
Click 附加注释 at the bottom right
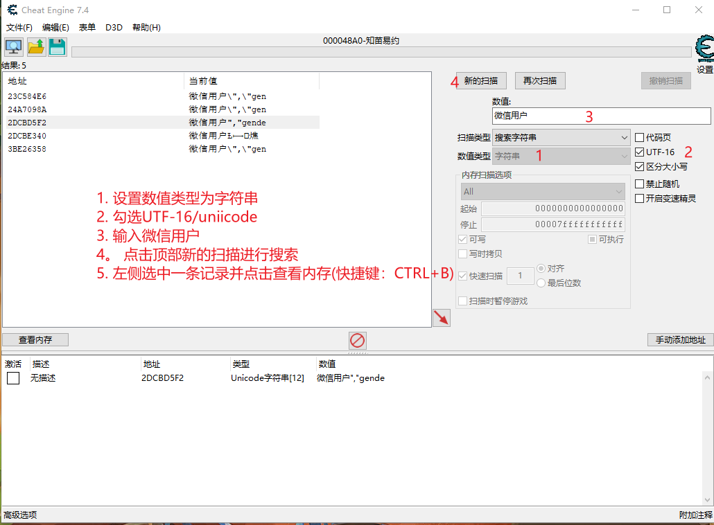[x=695, y=515]
